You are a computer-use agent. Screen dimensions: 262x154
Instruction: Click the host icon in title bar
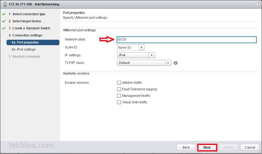(5, 4)
